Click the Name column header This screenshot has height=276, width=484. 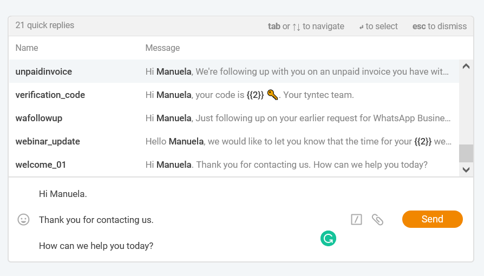click(x=27, y=48)
